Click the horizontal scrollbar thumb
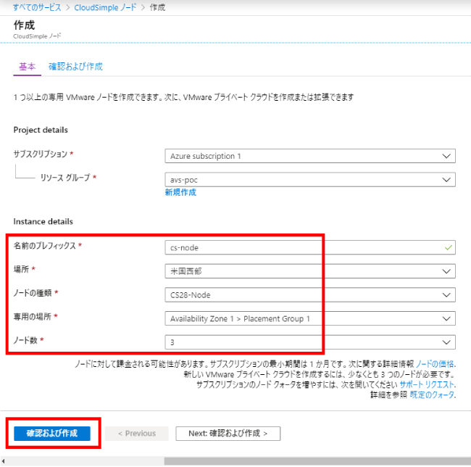471x467 pixels. (317, 461)
